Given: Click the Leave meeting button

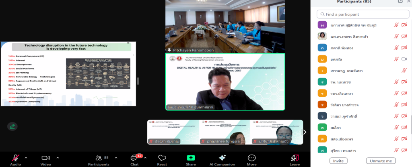Looking at the screenshot, I should [295, 160].
